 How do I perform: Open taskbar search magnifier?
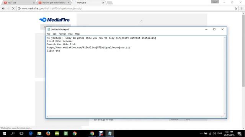point(13,134)
